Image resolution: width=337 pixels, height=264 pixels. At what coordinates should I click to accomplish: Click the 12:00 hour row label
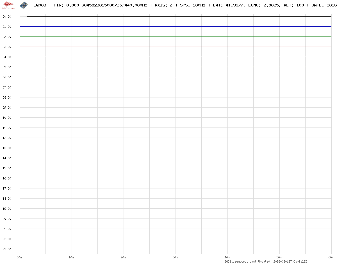point(7,138)
